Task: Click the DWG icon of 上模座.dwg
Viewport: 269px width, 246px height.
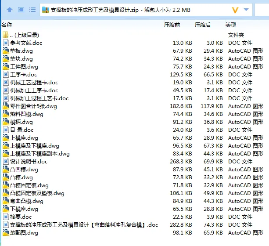Action: coord(6,137)
